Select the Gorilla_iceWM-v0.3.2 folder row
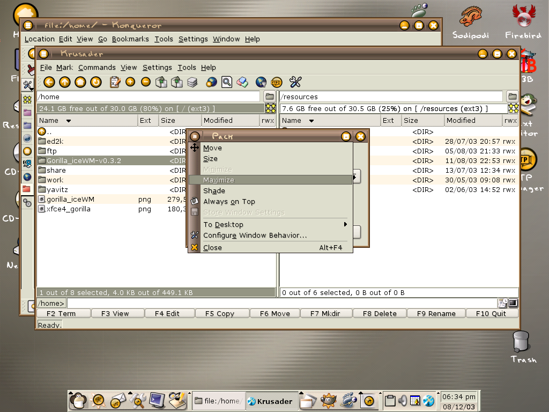The height and width of the screenshot is (412, 549). [112, 160]
